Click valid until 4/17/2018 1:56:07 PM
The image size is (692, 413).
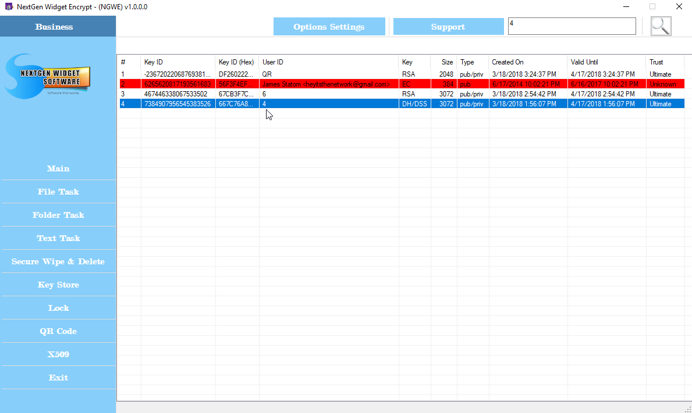tap(602, 104)
